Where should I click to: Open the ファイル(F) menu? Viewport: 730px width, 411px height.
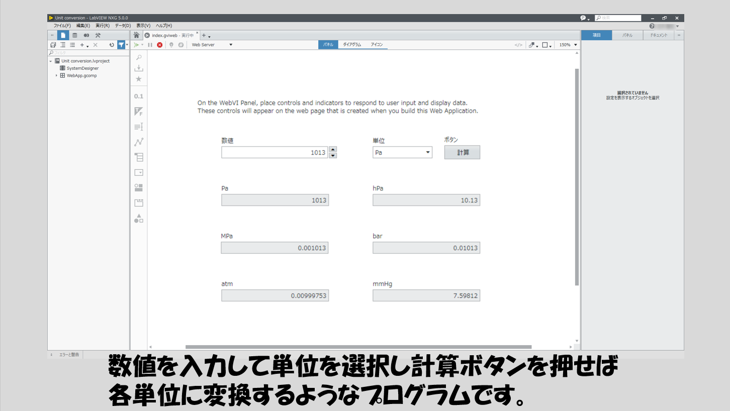click(x=62, y=26)
